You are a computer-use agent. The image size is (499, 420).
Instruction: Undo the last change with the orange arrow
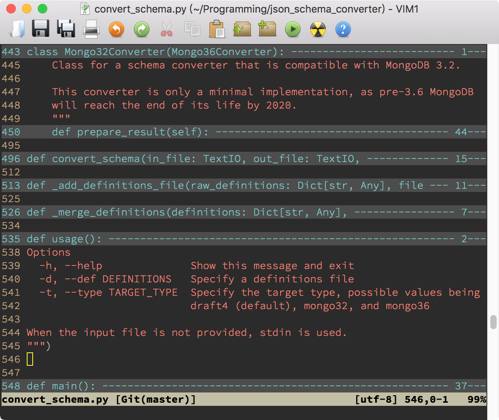pos(116,29)
